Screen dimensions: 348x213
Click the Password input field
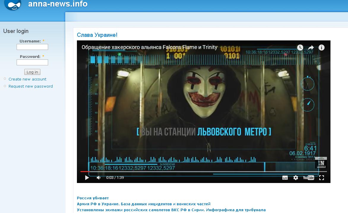(32, 62)
